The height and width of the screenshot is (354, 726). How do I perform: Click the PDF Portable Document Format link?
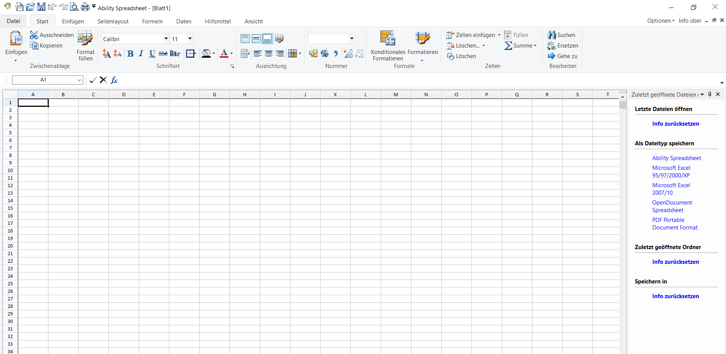(x=675, y=224)
